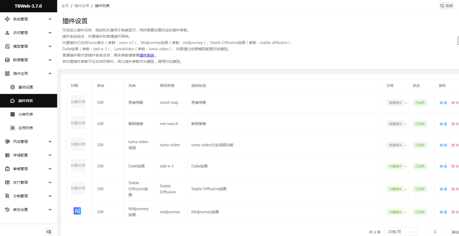Click the failed cover of Dalle绘画 row
This screenshot has height=236, width=459.
click(78, 165)
